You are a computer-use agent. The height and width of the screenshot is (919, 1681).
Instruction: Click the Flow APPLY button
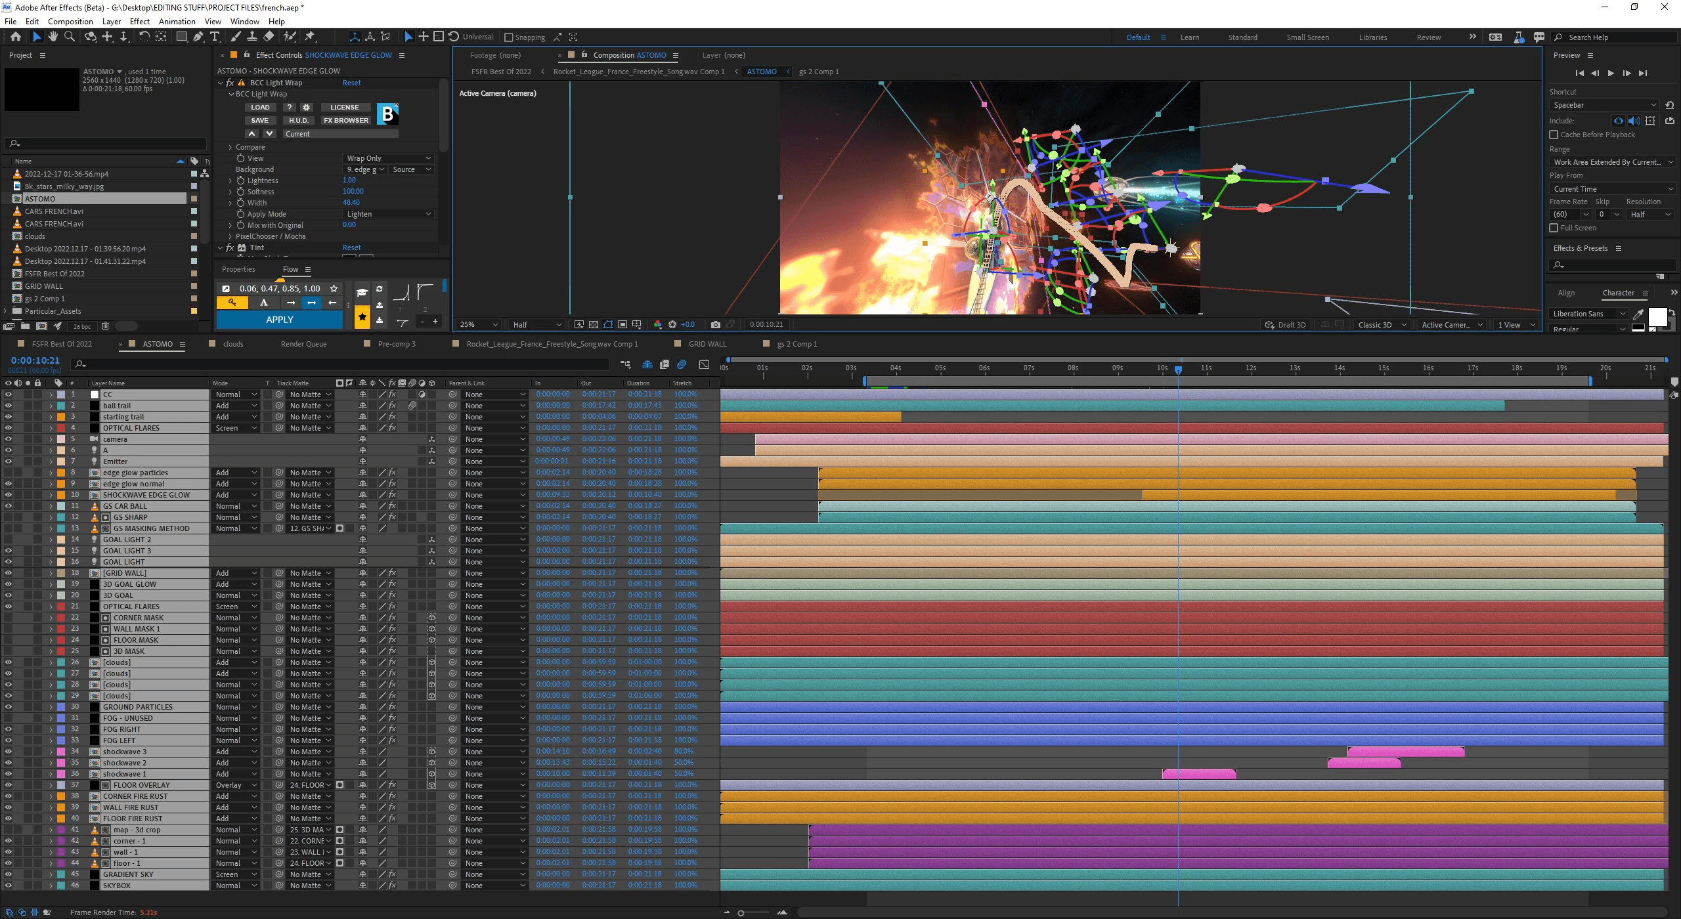point(280,320)
